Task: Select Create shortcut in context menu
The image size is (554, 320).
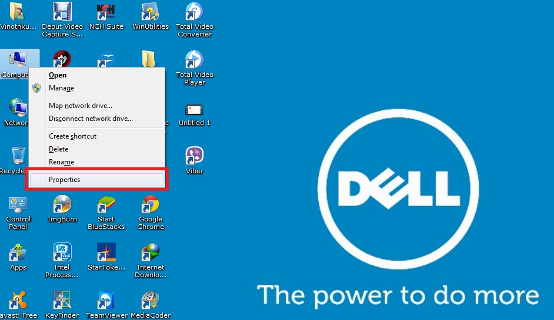Action: [x=96, y=136]
